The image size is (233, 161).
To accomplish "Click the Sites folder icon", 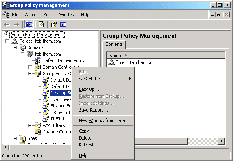I will pyautogui.click(x=22, y=138).
